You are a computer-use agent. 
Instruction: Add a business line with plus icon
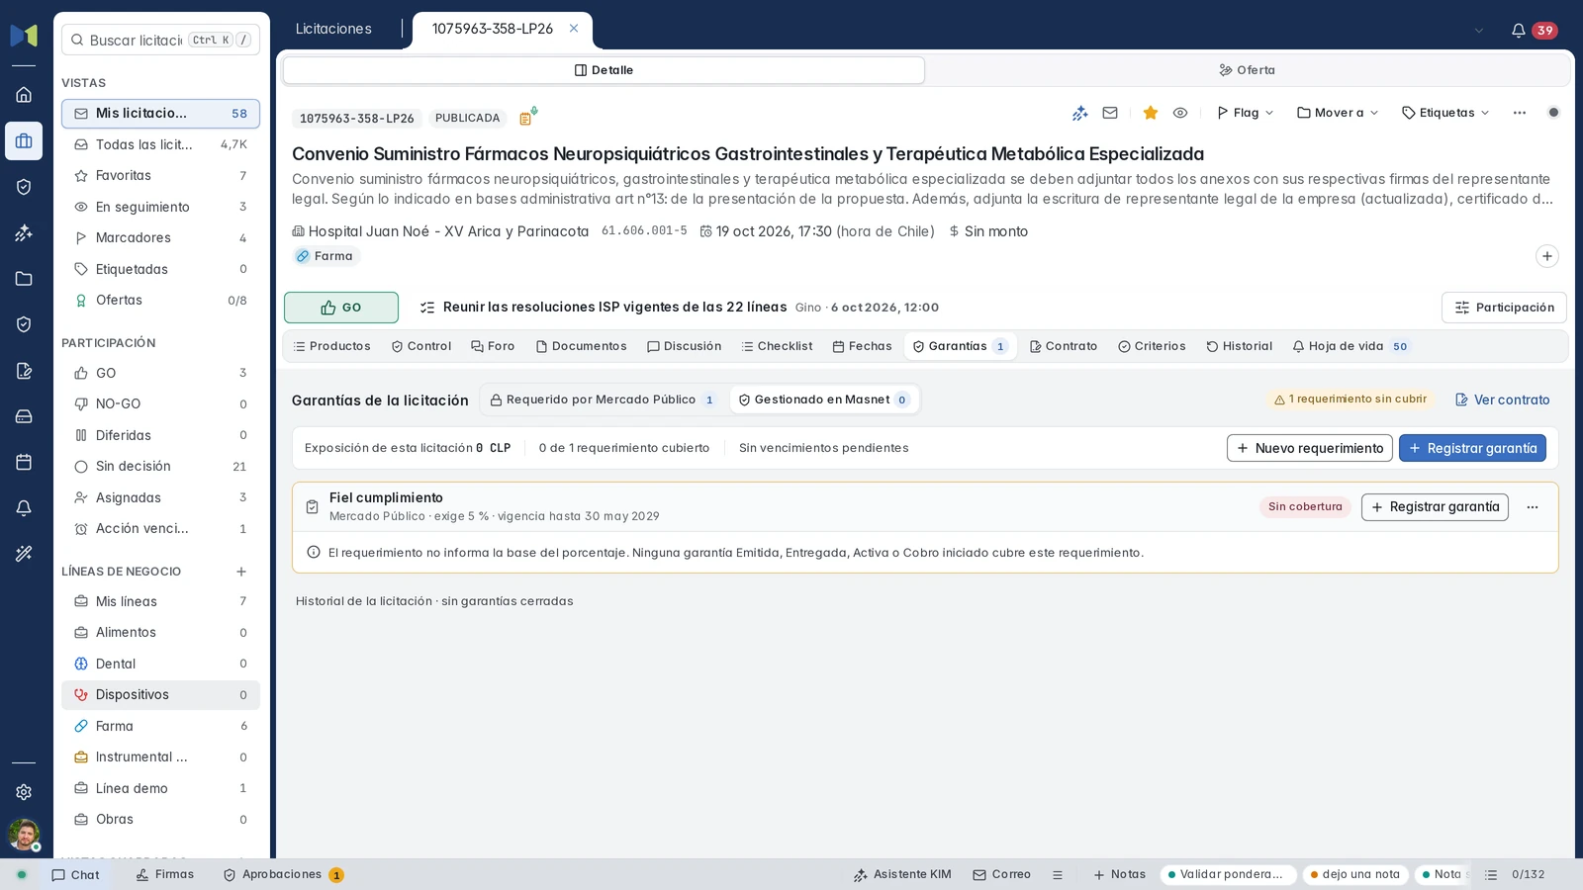pos(241,572)
